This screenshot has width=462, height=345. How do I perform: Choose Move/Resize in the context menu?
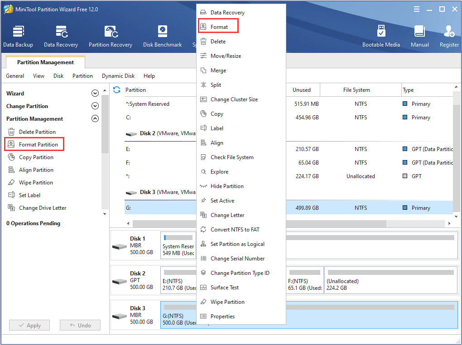[241, 56]
